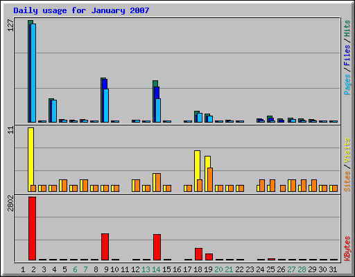Click the green weekend day label "20"
The width and height of the screenshot is (355, 277).
[218, 269]
